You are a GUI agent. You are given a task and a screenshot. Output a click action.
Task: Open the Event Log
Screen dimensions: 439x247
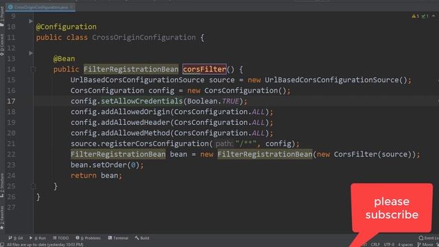point(429,238)
